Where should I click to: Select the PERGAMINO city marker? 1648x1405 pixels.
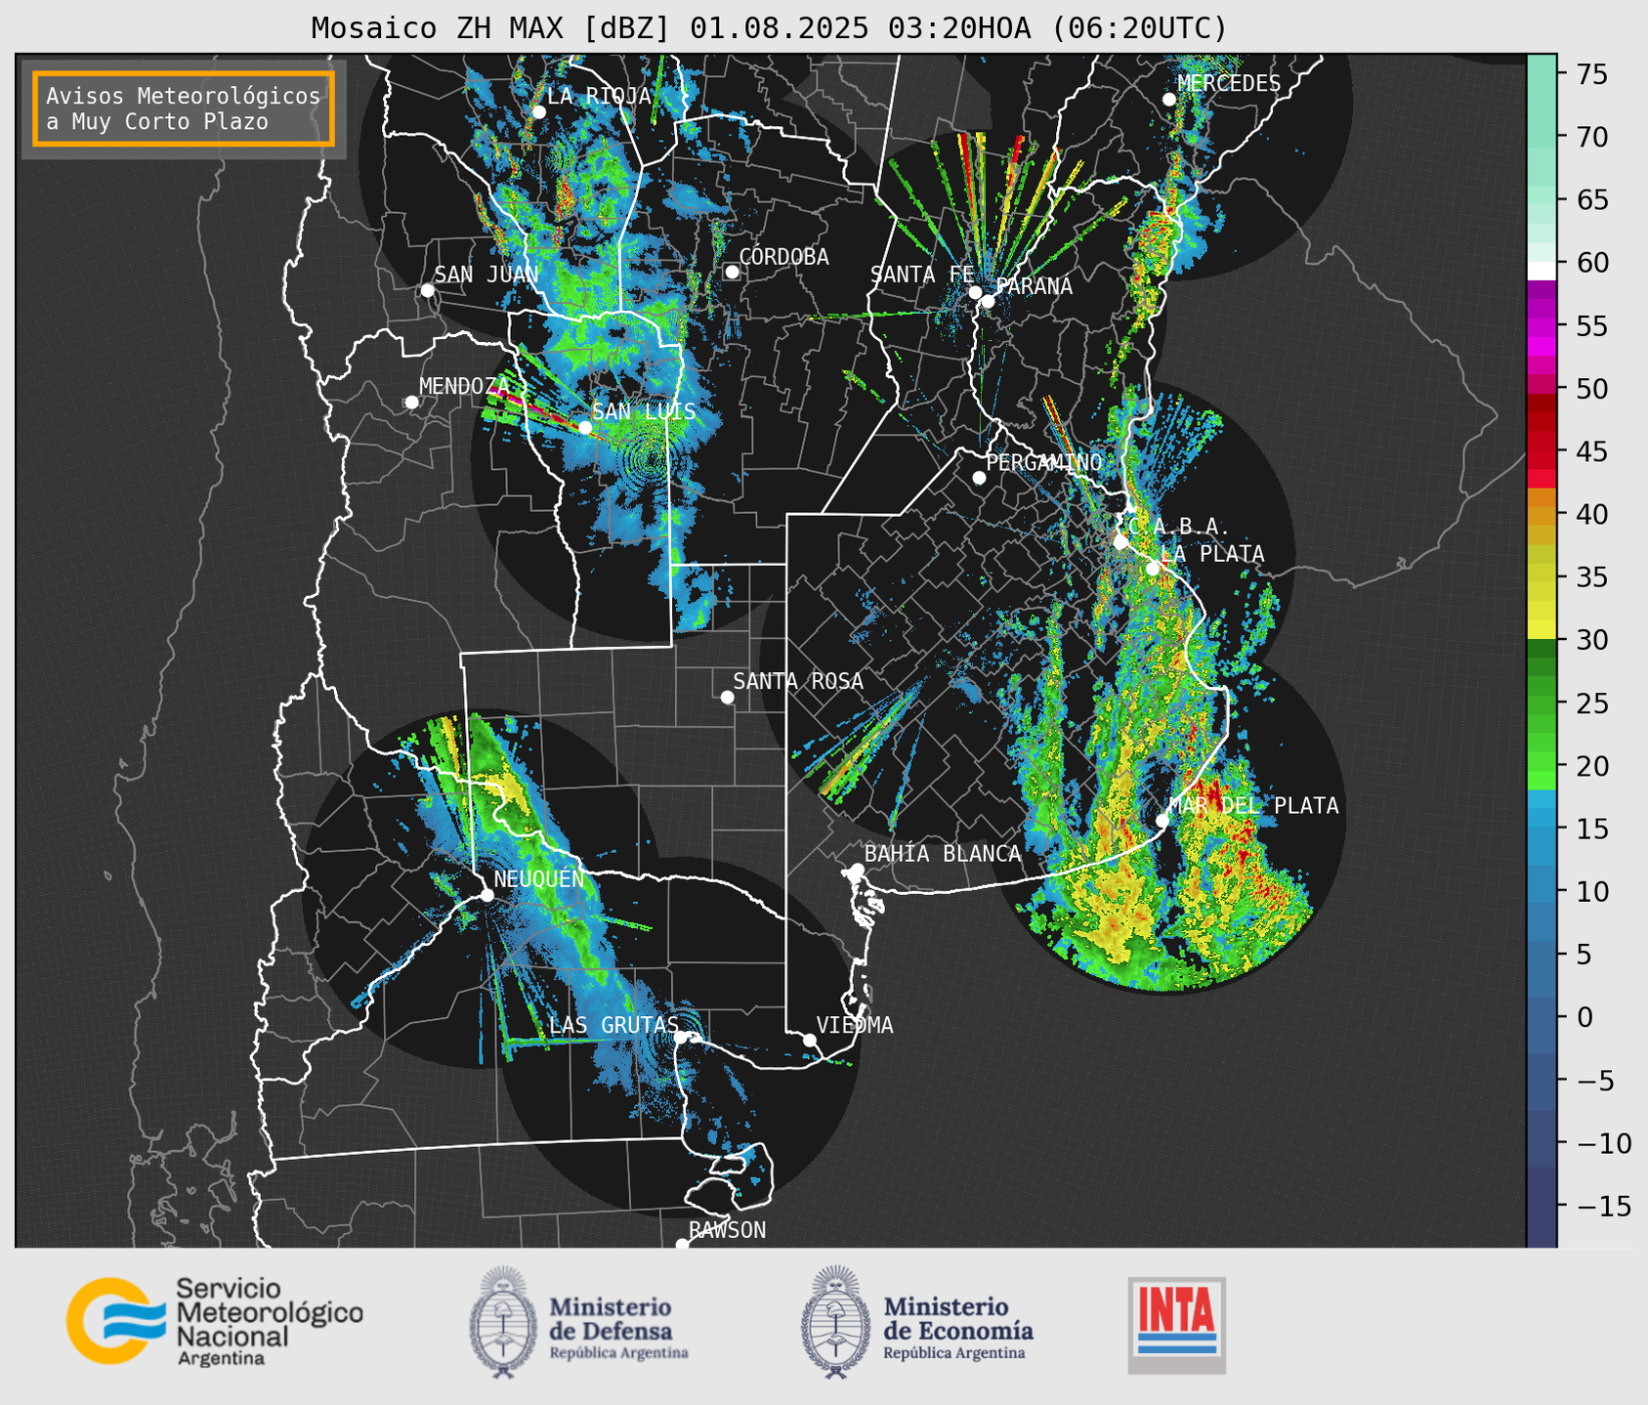[x=979, y=478]
